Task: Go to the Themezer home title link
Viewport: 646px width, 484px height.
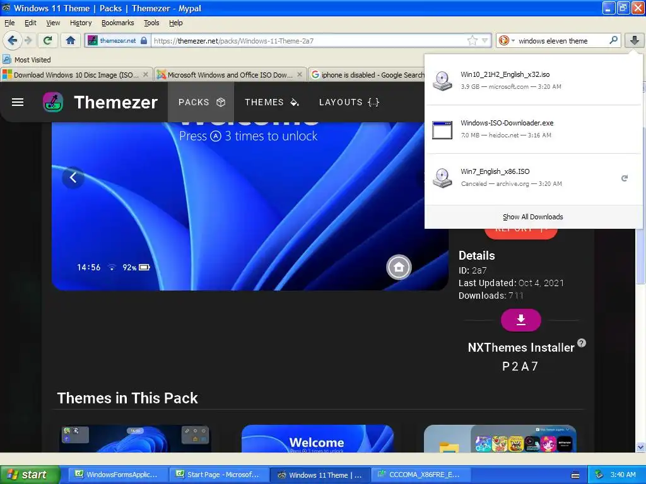Action: point(116,102)
